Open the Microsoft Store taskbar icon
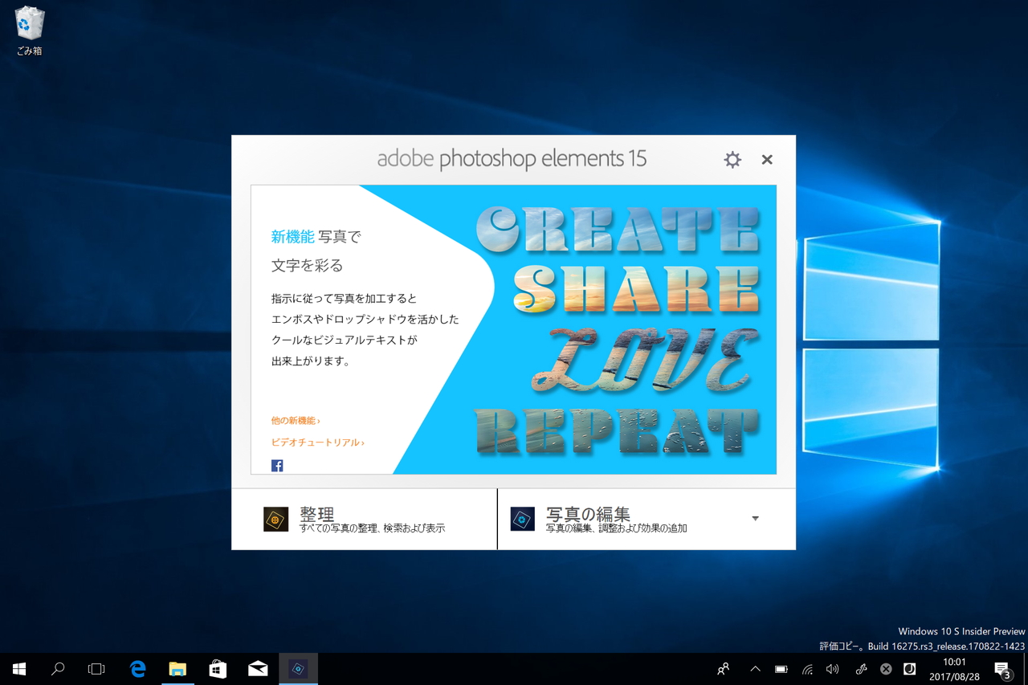 tap(218, 669)
